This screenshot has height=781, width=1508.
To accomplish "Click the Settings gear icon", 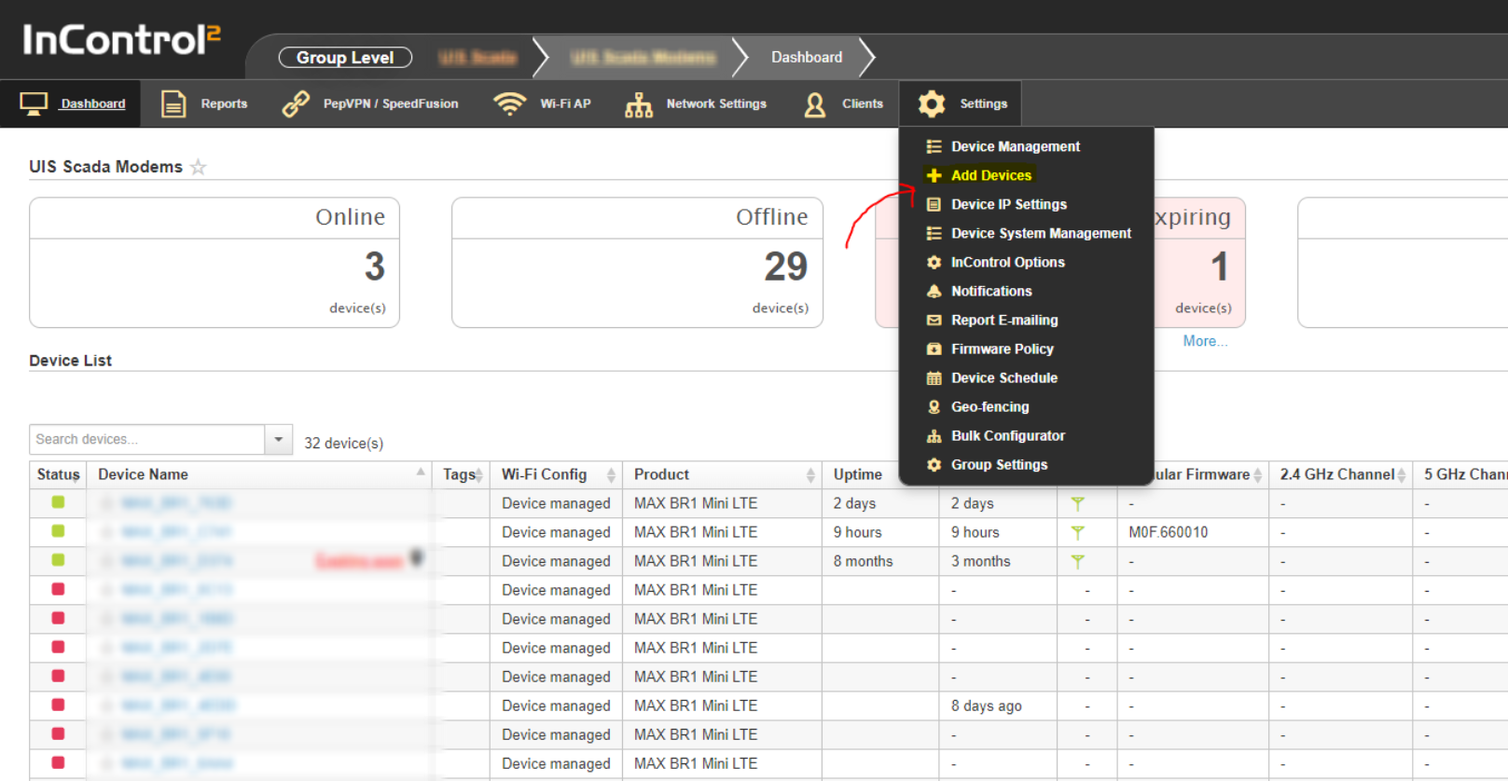I will [932, 103].
